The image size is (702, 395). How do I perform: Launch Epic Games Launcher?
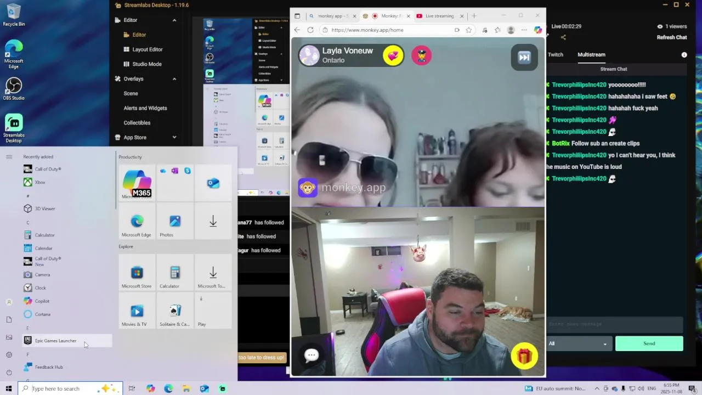click(66, 341)
